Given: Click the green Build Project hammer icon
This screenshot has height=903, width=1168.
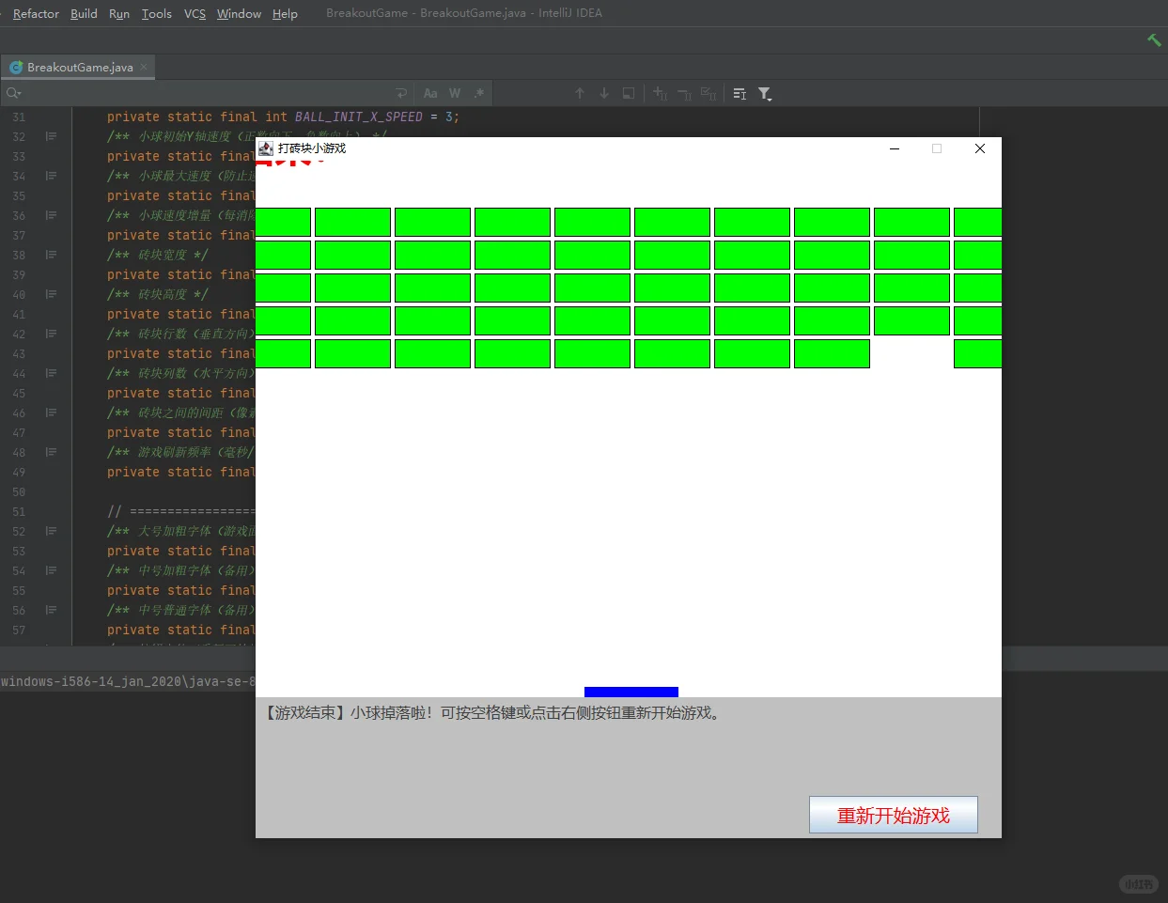Looking at the screenshot, I should click(x=1154, y=39).
